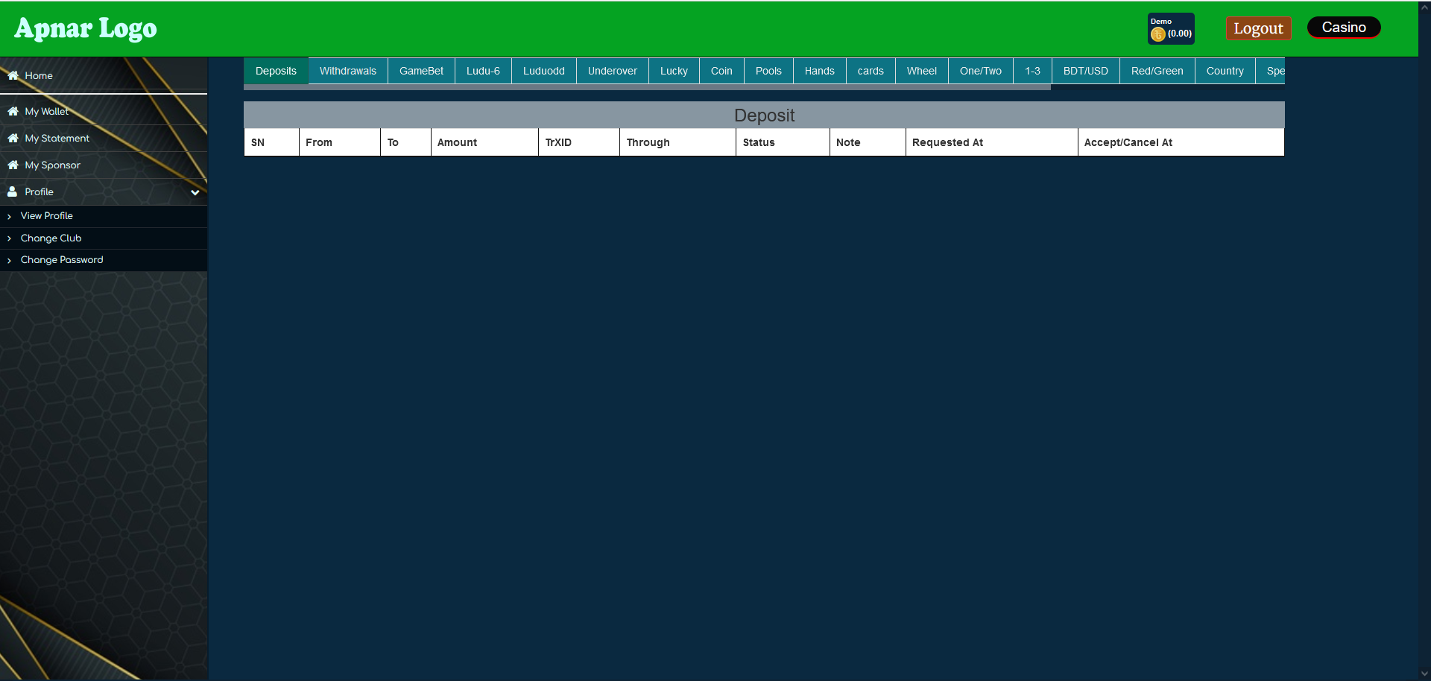Viewport: 1431px width, 681px height.
Task: Click the horizontal tab scrollbar
Action: coord(647,87)
